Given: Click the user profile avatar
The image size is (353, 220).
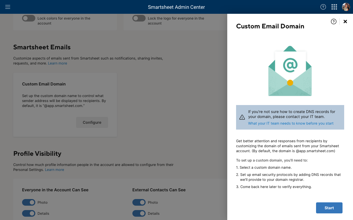Looking at the screenshot, I should pyautogui.click(x=346, y=7).
